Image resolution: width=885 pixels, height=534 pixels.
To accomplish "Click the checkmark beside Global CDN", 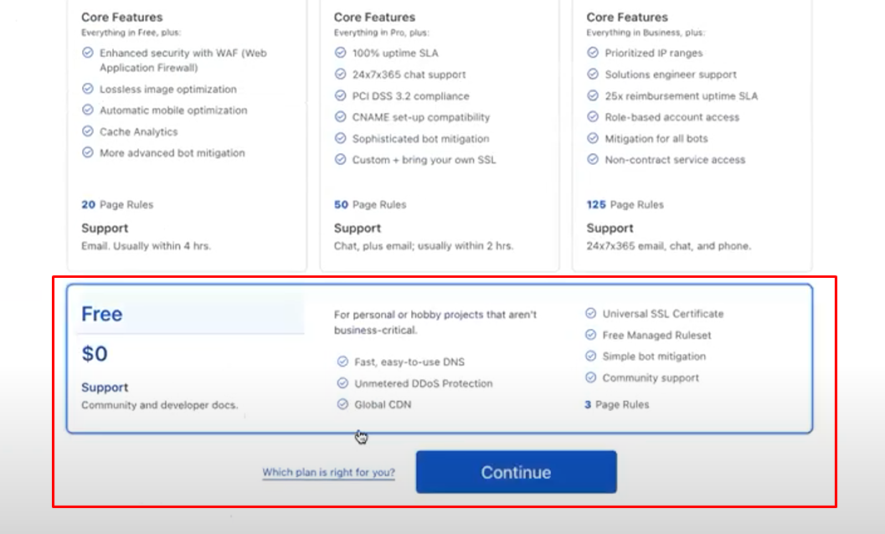I will [x=342, y=404].
